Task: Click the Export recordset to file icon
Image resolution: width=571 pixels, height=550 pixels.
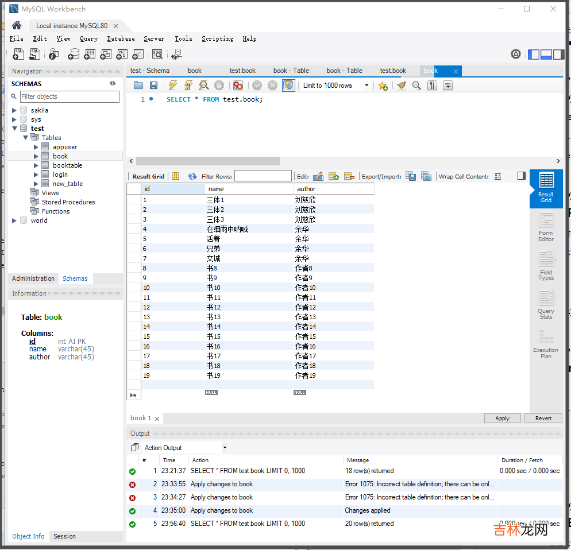Action: point(411,176)
